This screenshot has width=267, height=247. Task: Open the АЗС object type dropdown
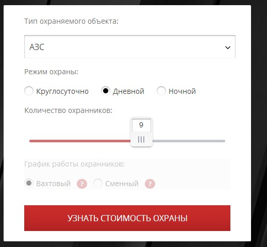[x=130, y=47]
